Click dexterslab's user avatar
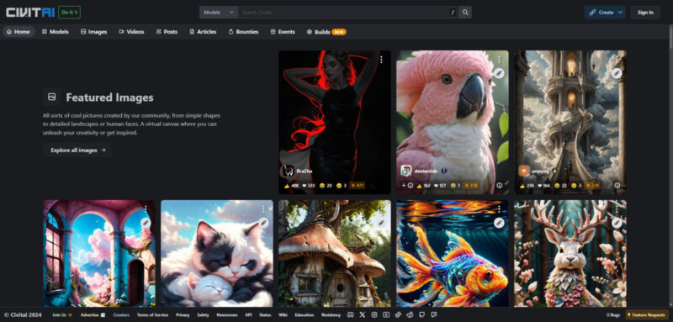Image resolution: width=673 pixels, height=322 pixels. pos(406,171)
